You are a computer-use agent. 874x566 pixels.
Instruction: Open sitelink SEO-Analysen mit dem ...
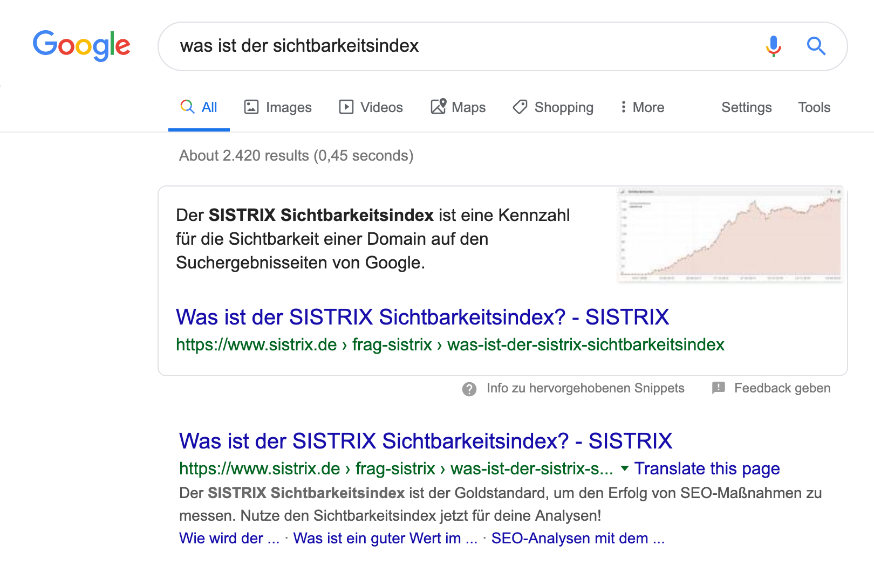coord(578,538)
